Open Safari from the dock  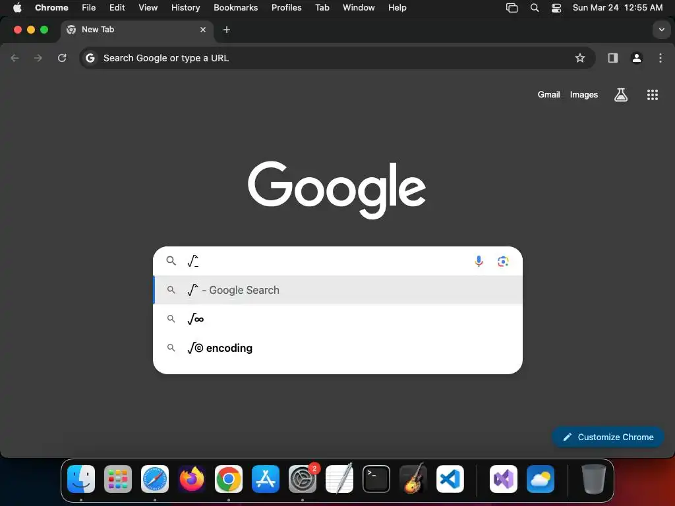point(155,479)
